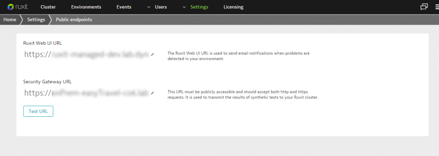Open the Users menu item
The width and height of the screenshot is (439, 156).
point(161,7)
